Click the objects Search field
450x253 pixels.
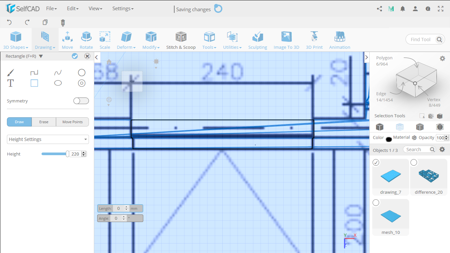click(420, 150)
